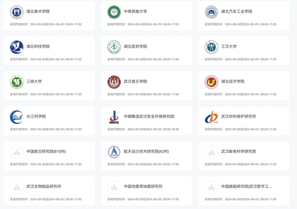Screen dimensions: 297x209
Task: Click placeholder icon for 中国舰船研究院
Action: 211,187
